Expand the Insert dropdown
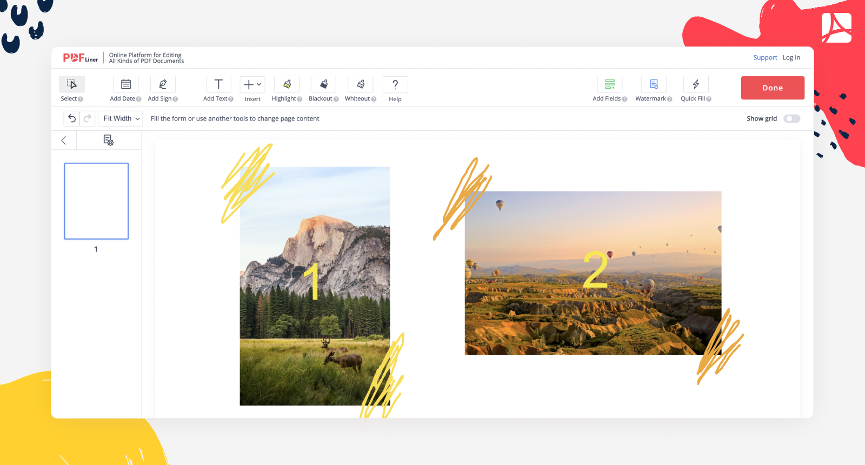Image resolution: width=865 pixels, height=465 pixels. (x=252, y=84)
